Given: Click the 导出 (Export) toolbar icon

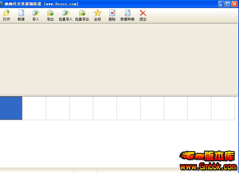Looking at the screenshot, I should (x=50, y=13).
